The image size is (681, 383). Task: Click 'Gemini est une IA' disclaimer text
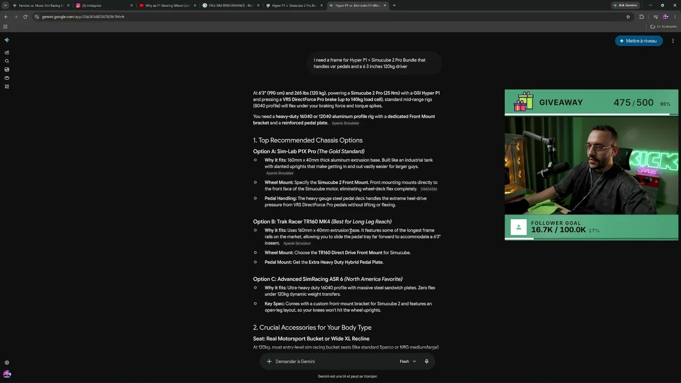348,377
